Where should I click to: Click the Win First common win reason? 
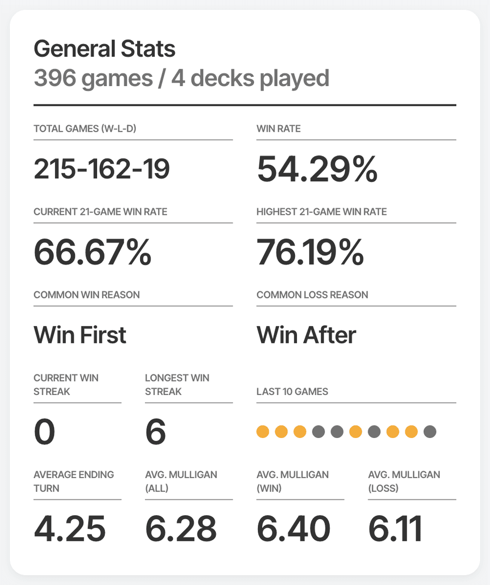tap(80, 335)
